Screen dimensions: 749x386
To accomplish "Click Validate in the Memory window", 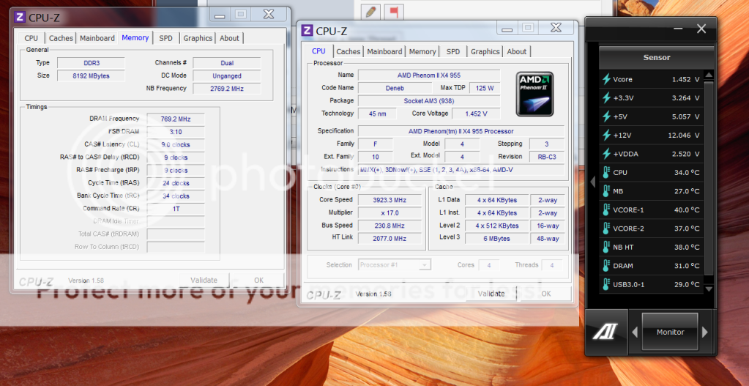I will (204, 281).
